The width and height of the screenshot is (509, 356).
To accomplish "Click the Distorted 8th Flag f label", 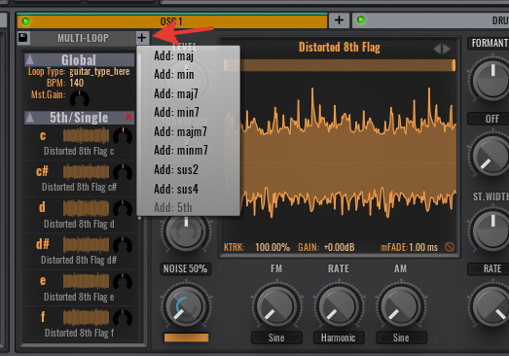I will 79,333.
